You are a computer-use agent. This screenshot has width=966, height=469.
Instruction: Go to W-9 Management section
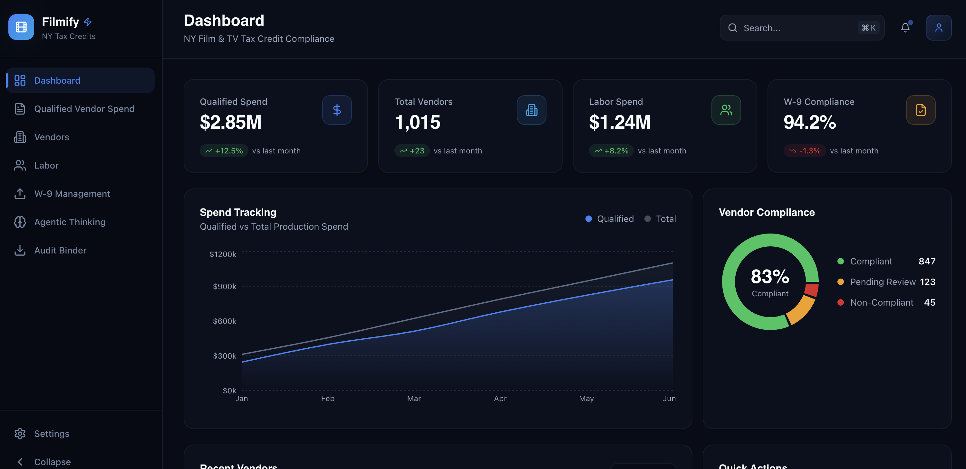tap(72, 194)
